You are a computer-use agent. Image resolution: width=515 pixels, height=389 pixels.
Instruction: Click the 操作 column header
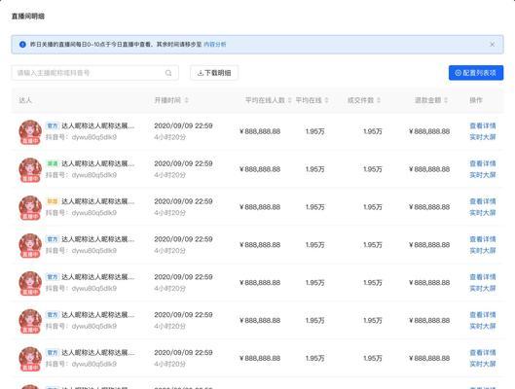point(476,100)
